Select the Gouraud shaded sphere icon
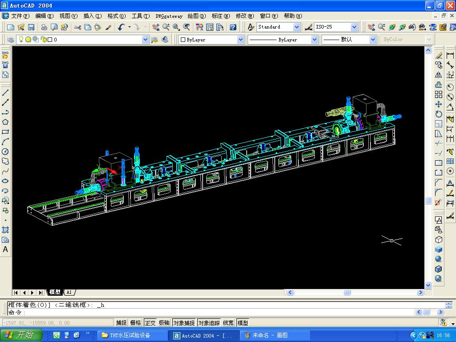The height and width of the screenshot is (342, 456). click(439, 259)
